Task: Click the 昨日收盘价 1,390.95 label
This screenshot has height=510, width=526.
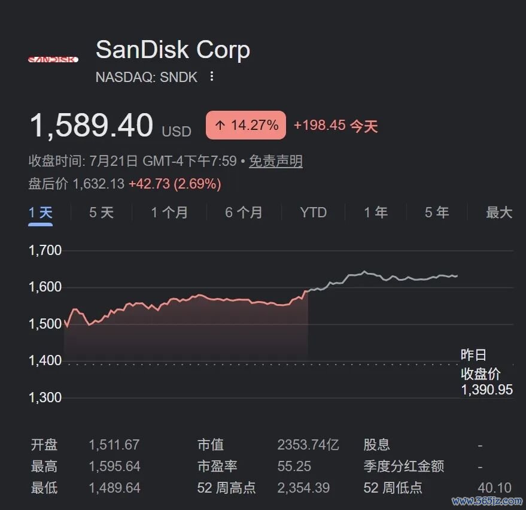Action: [487, 372]
